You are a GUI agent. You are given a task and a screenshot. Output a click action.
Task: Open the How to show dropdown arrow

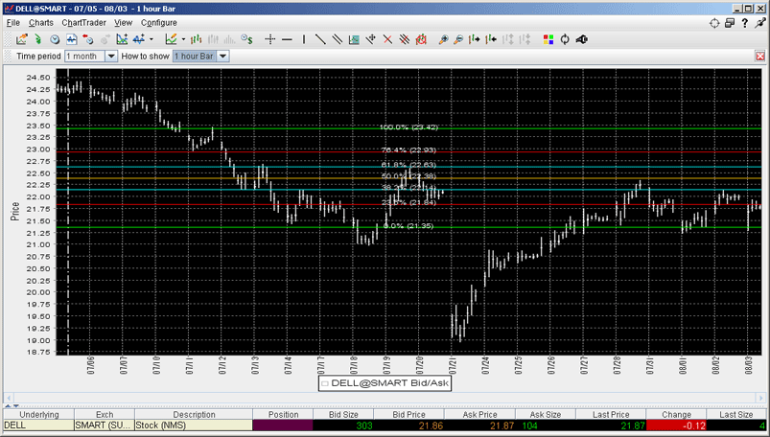click(223, 56)
